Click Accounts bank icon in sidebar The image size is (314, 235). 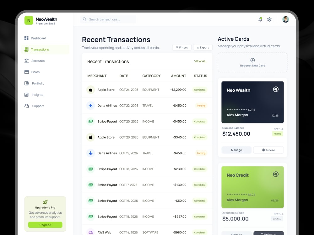click(27, 61)
